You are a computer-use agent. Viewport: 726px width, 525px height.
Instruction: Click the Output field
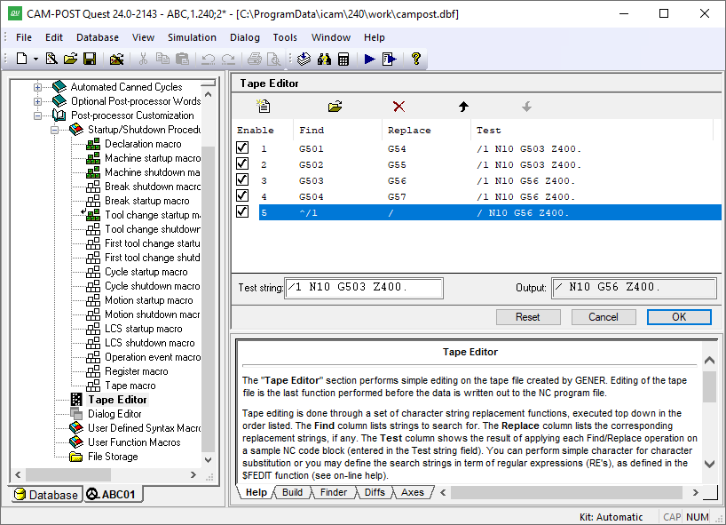(634, 288)
